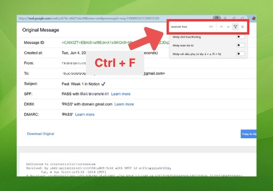273x191 pixels.
Task: Open the DMARC Learn more link
Action: [85, 115]
